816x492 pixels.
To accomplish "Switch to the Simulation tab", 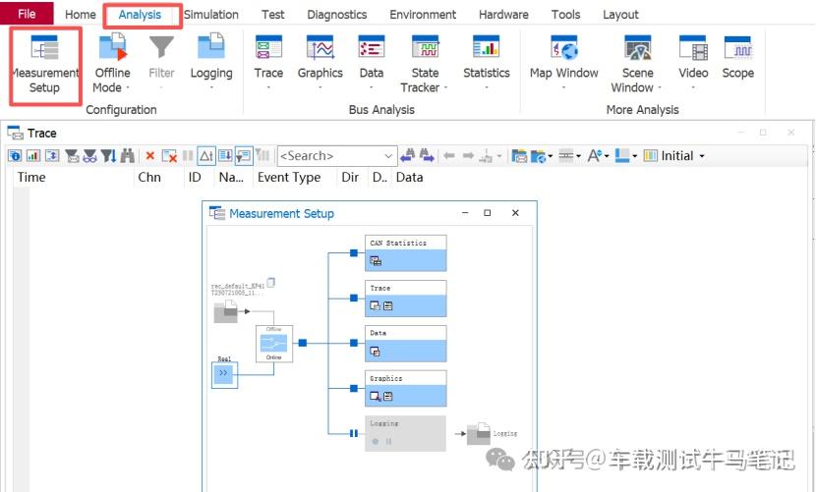I will tap(210, 15).
